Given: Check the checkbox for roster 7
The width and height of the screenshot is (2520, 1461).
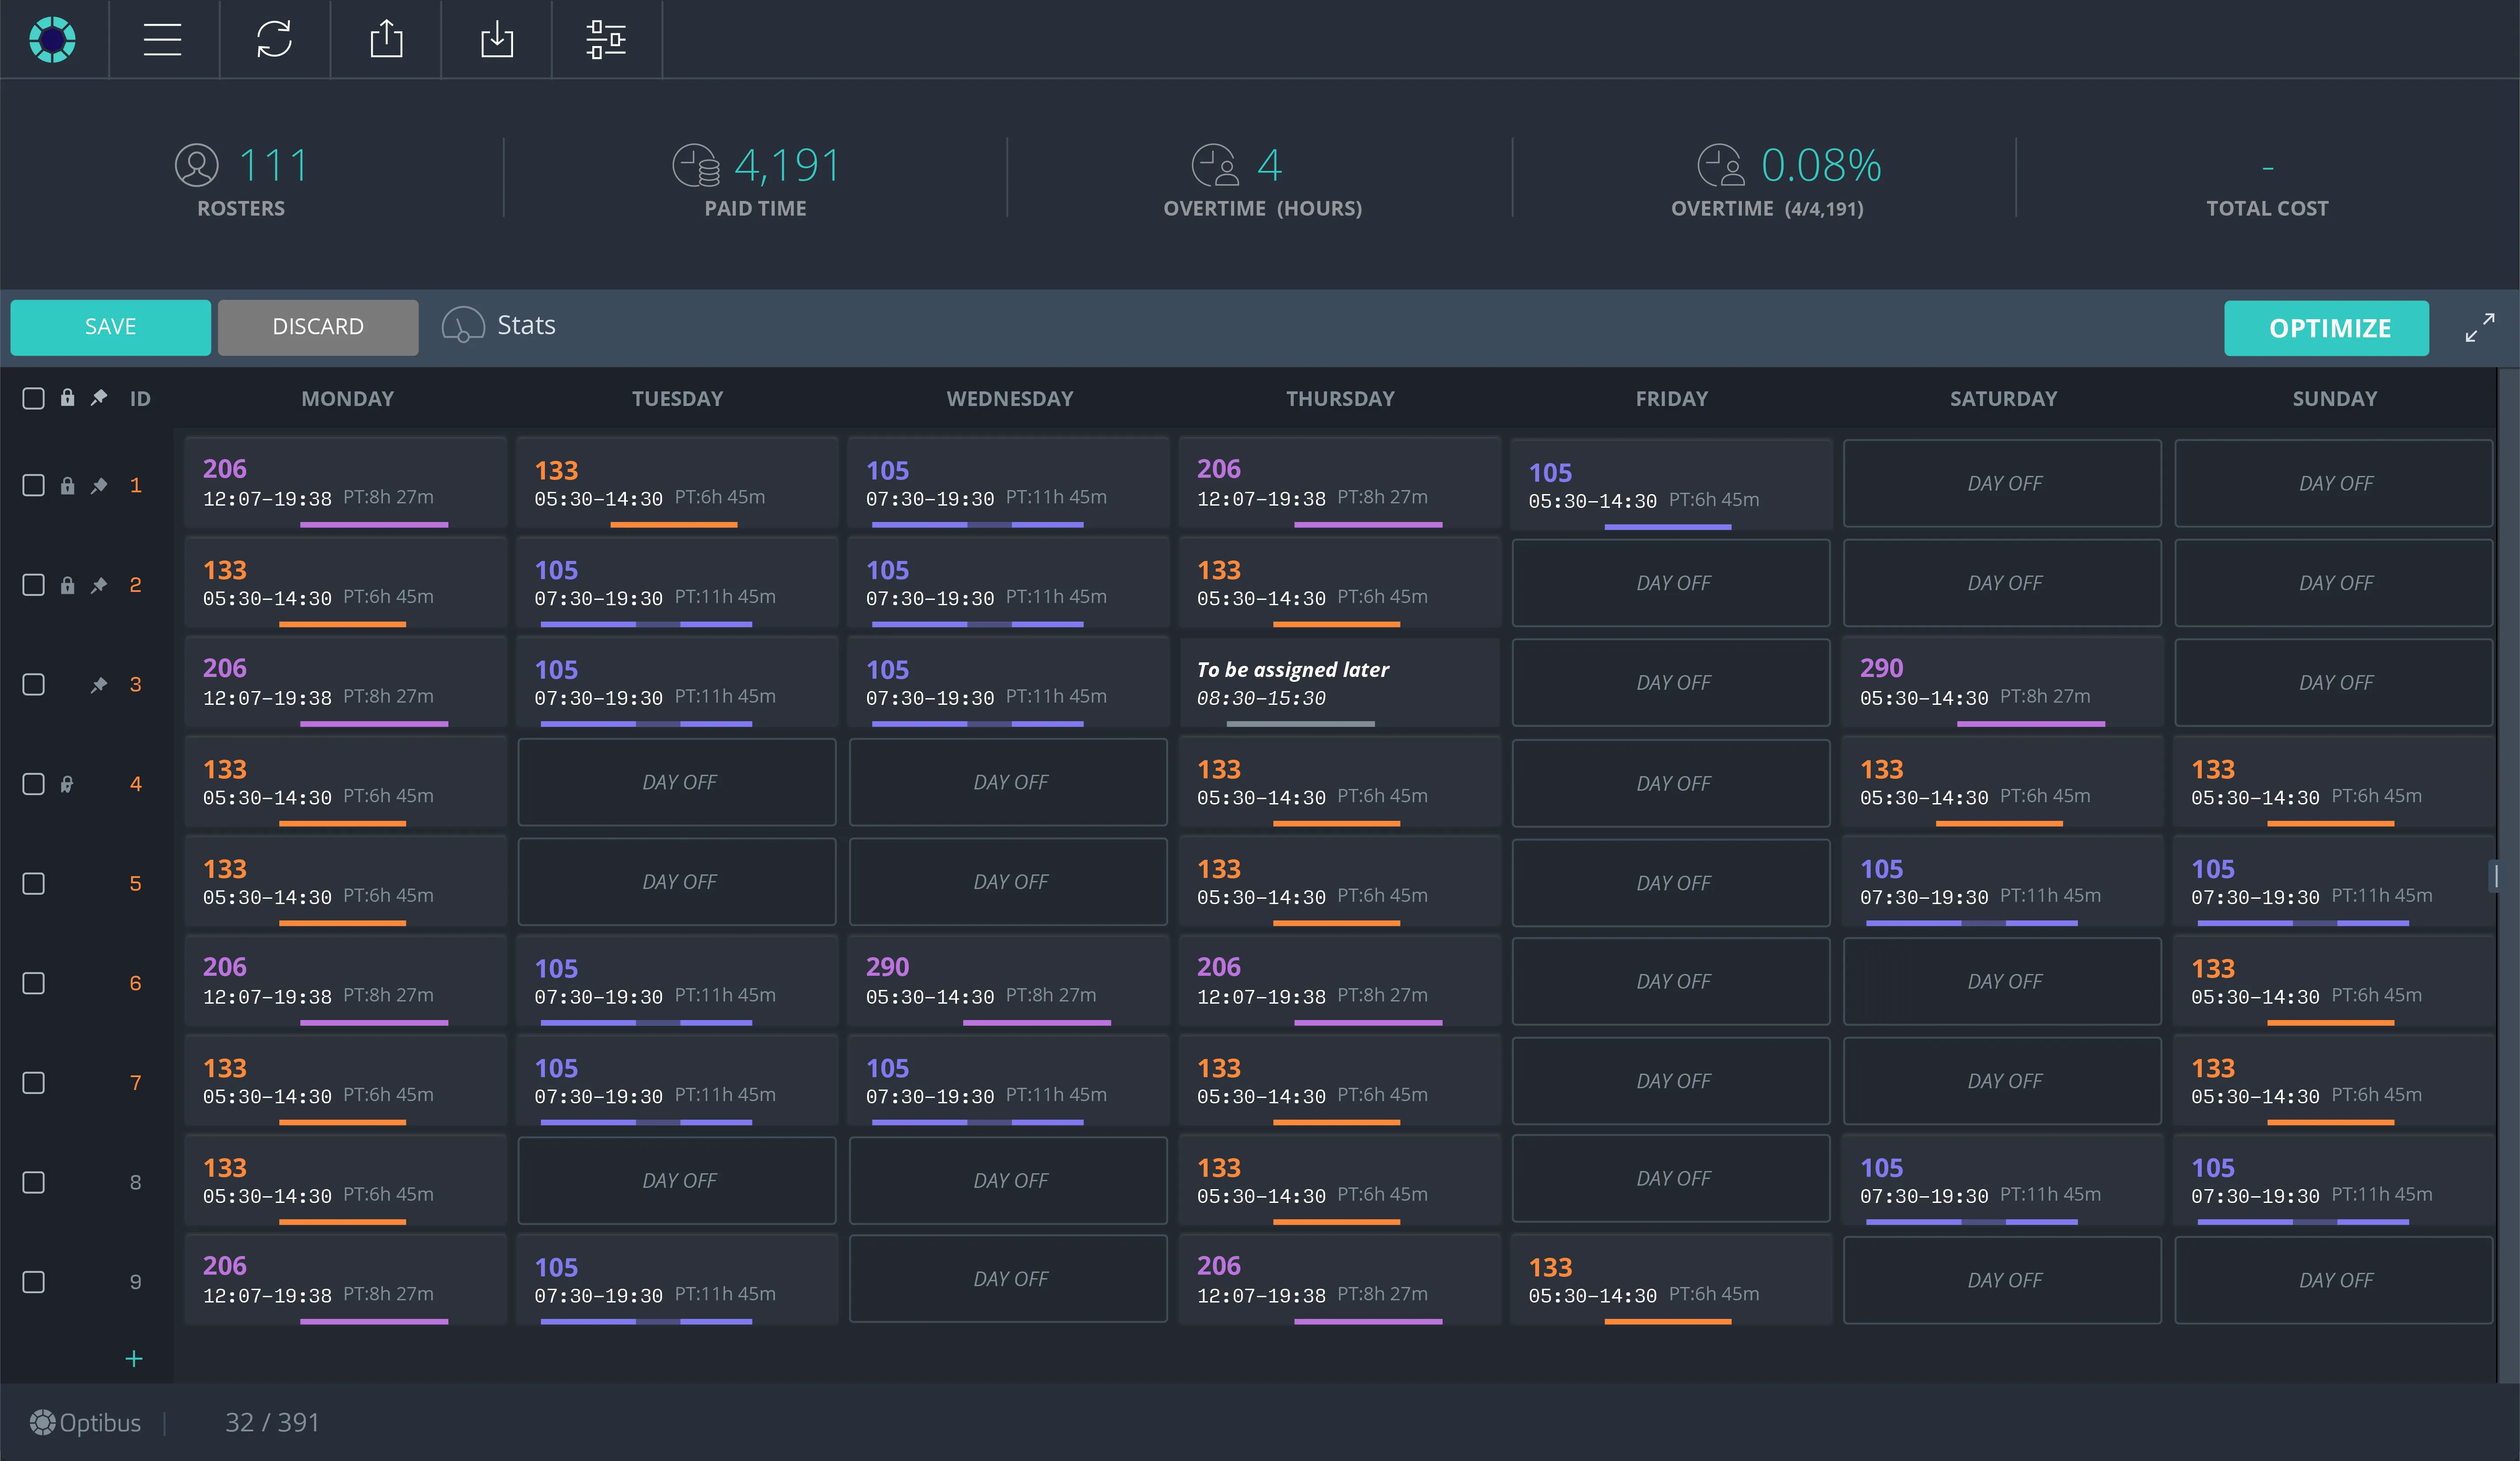Looking at the screenshot, I should 34,1083.
